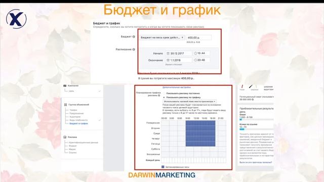
Task: Click the end date field 1.1.2018
Action: pos(179,60)
